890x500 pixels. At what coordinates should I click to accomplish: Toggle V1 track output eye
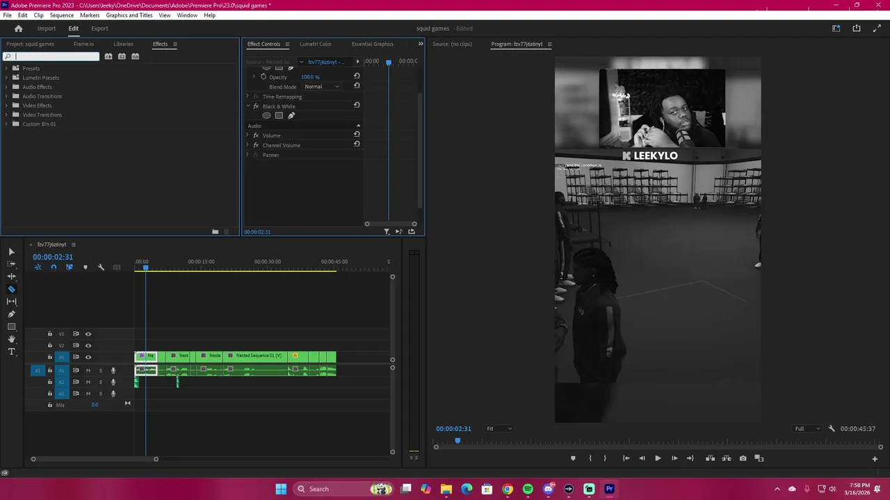pyautogui.click(x=88, y=357)
